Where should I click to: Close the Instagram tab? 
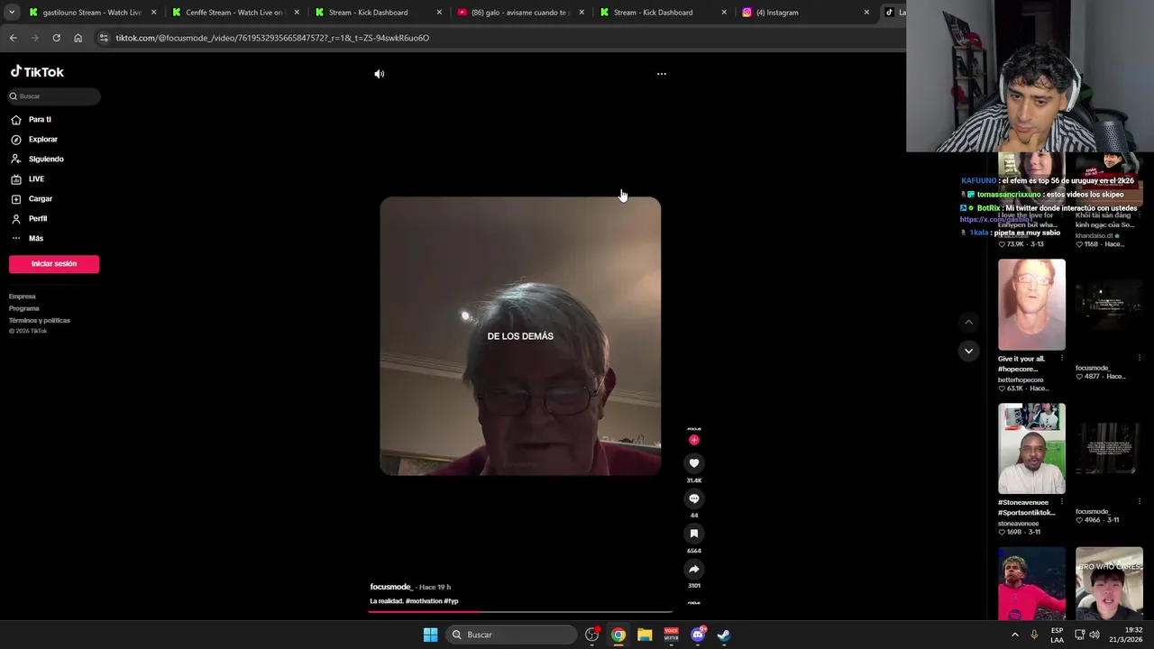(x=866, y=13)
